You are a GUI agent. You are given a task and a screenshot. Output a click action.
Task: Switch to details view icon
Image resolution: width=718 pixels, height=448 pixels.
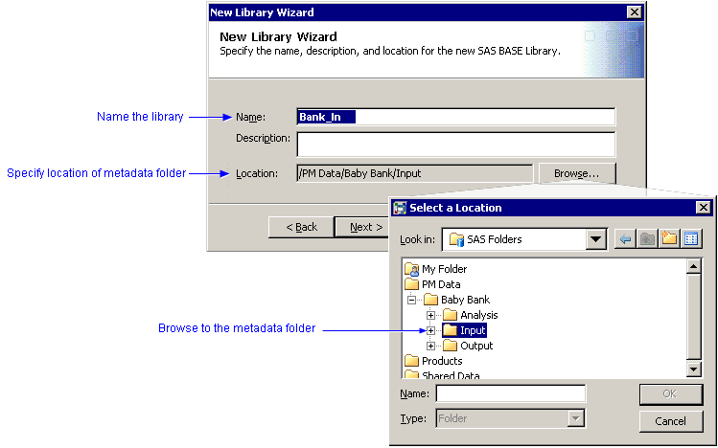click(690, 239)
